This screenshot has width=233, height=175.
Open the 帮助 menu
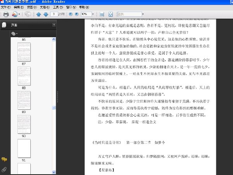pyautogui.click(x=84, y=7)
